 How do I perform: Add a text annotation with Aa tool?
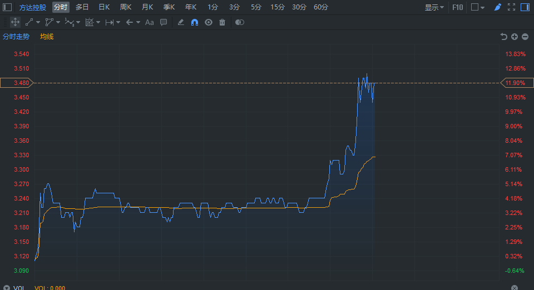[149, 22]
